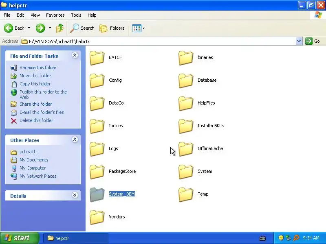Click the PackageStore folder name text

pos(122,171)
